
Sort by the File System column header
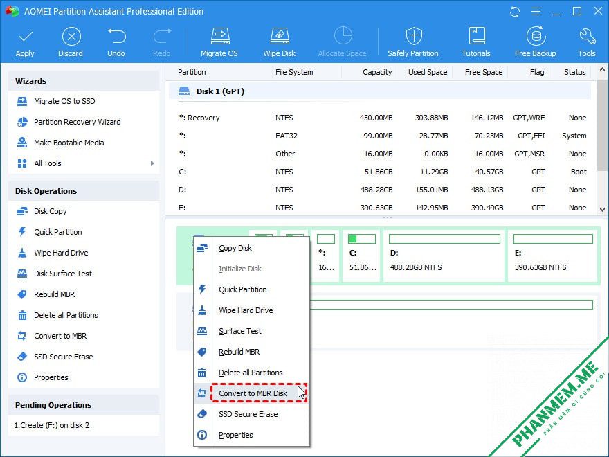(x=294, y=72)
